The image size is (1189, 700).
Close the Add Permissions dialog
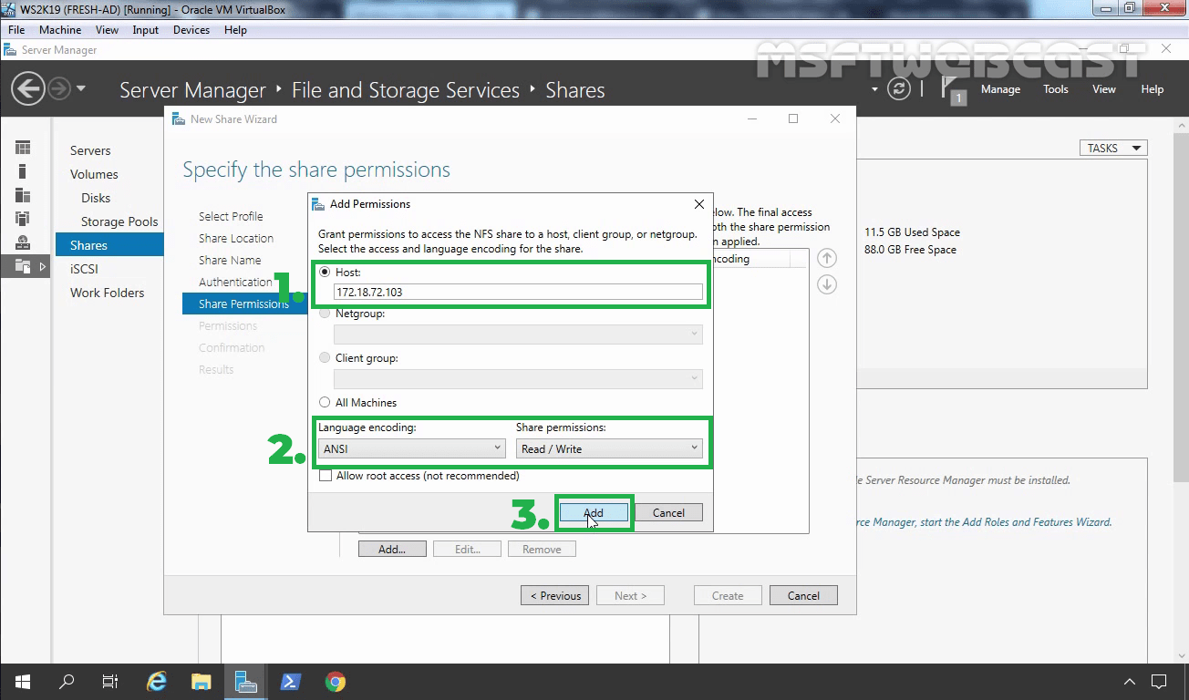click(x=699, y=204)
